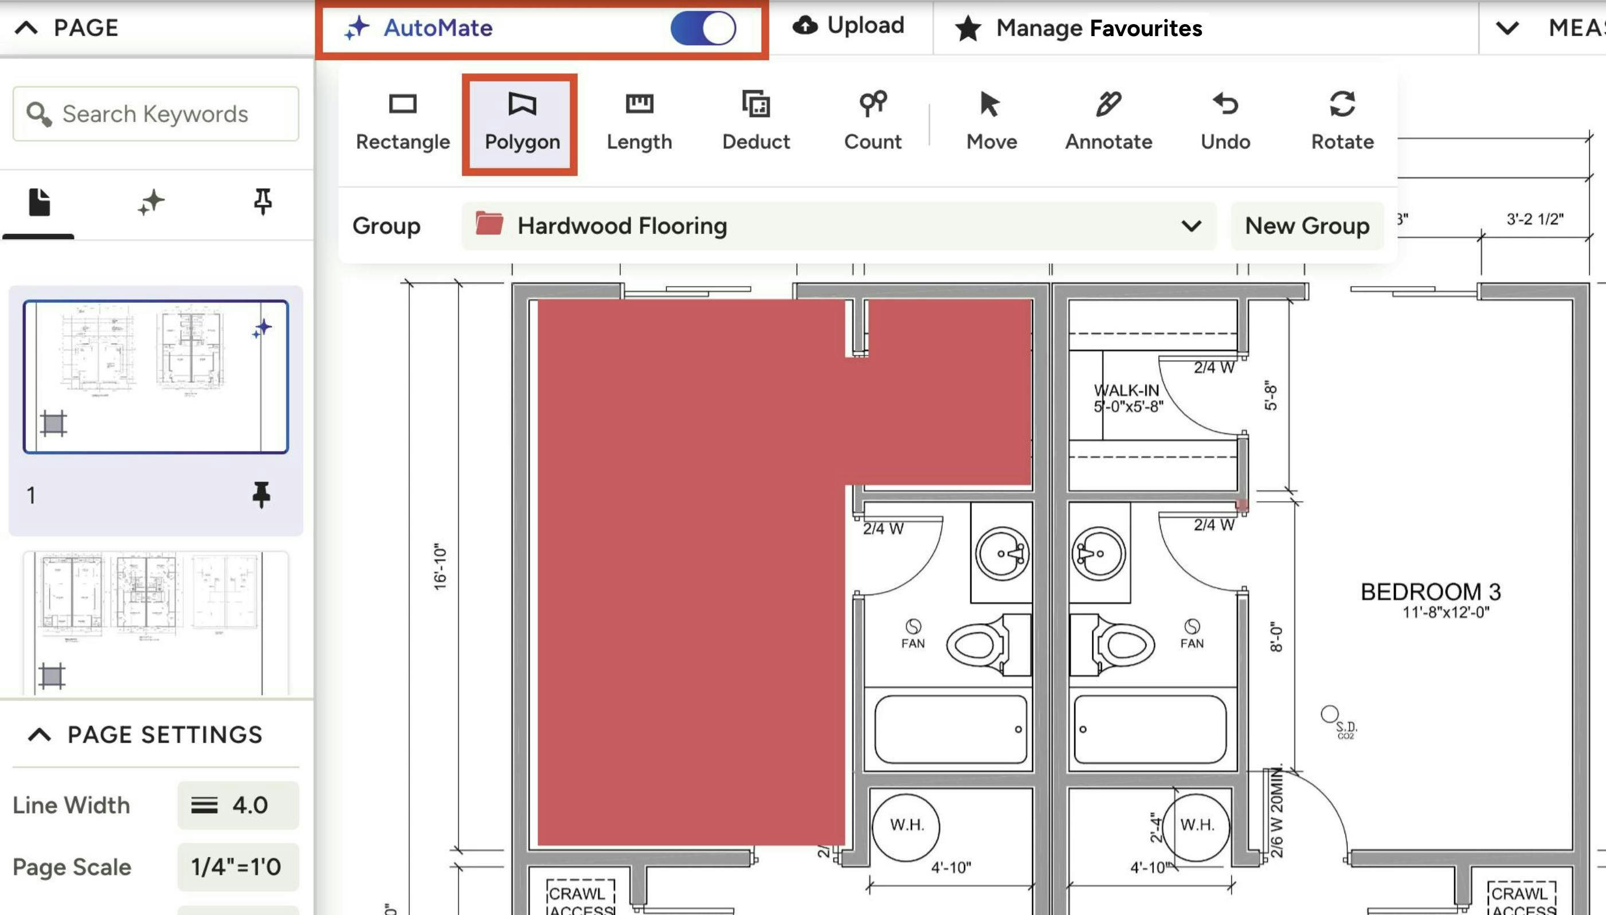Select the Count tool
This screenshot has width=1606, height=915.
[x=872, y=122]
